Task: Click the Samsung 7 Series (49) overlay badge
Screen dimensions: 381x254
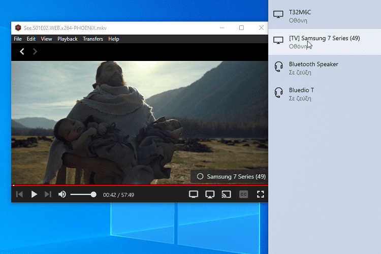Action: click(230, 176)
